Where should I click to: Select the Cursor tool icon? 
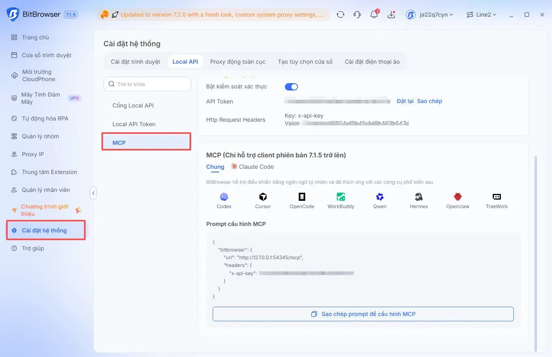pyautogui.click(x=263, y=197)
